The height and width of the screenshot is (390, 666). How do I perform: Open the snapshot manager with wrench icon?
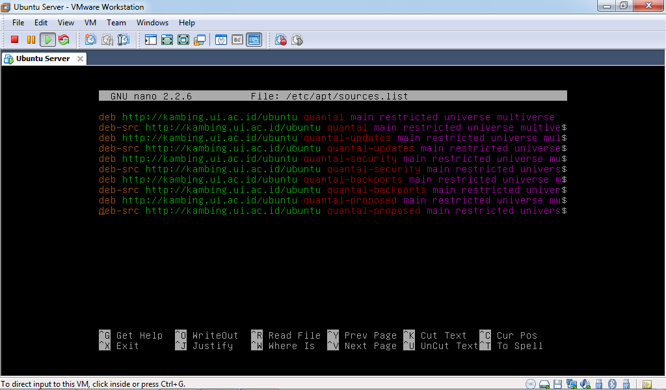pos(123,40)
